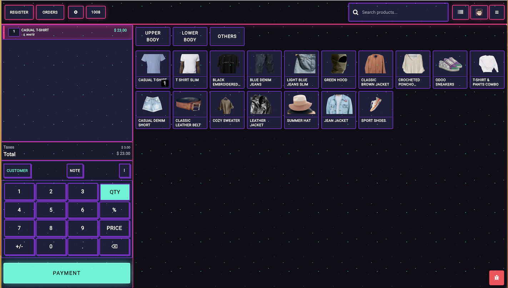Enable the % discount mode

pos(114,210)
